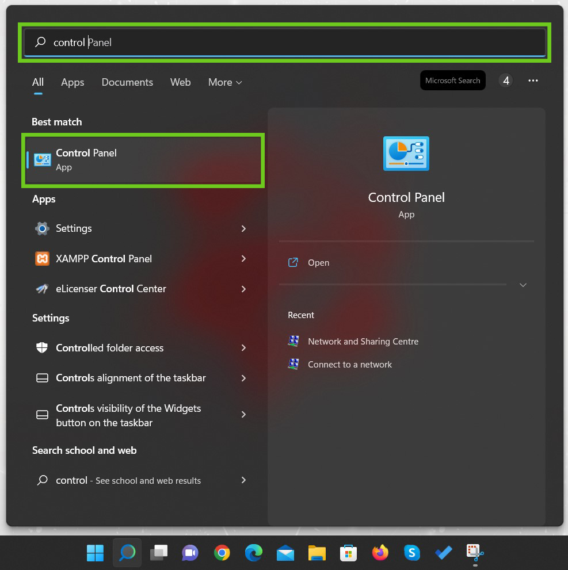The width and height of the screenshot is (568, 570).
Task: Expand more actions chevron under Open
Action: (523, 285)
